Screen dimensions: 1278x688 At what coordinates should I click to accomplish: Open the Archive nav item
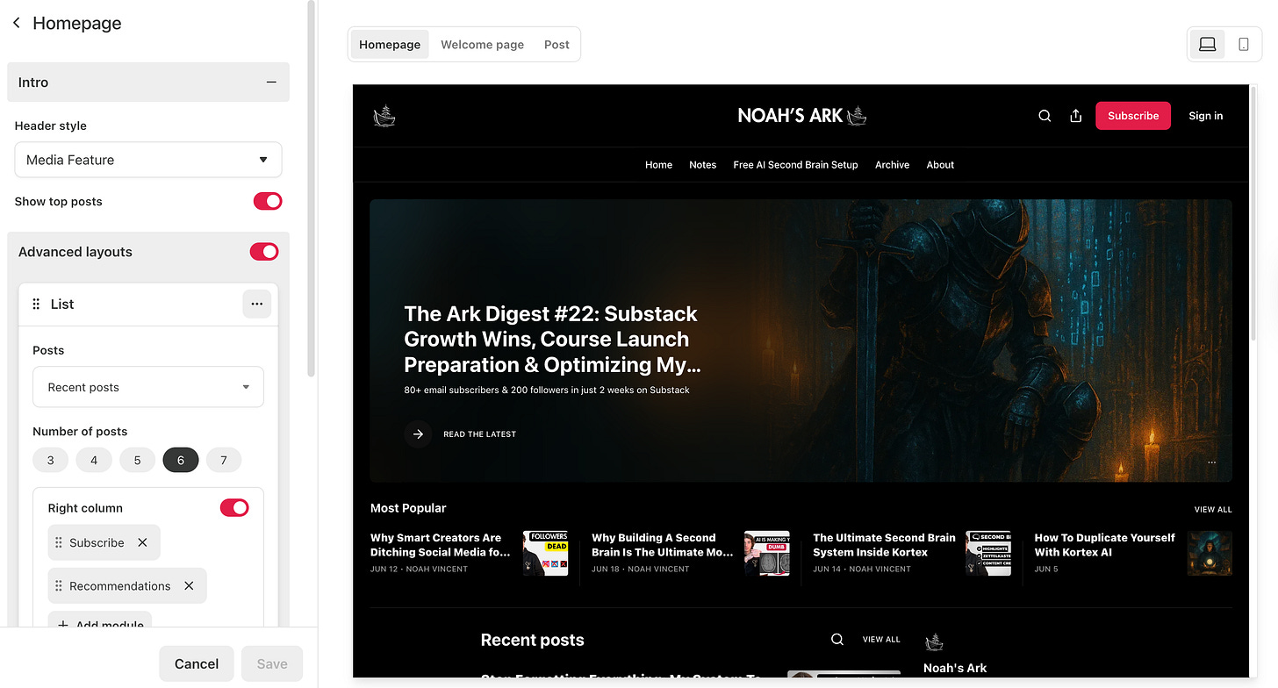coord(892,165)
